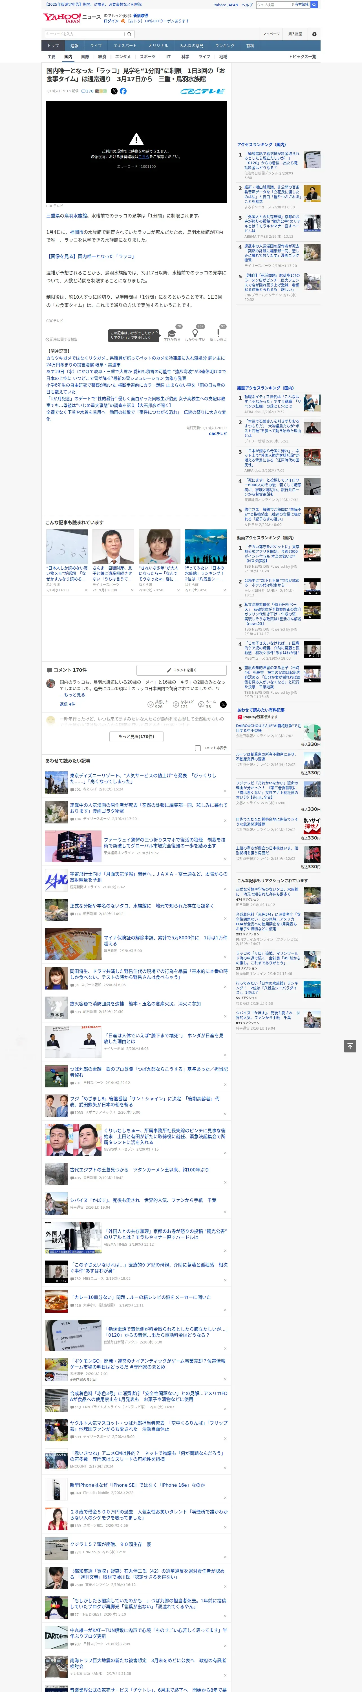362x1692 pixels.
Task: Open the 科学 category tab
Action: click(185, 57)
